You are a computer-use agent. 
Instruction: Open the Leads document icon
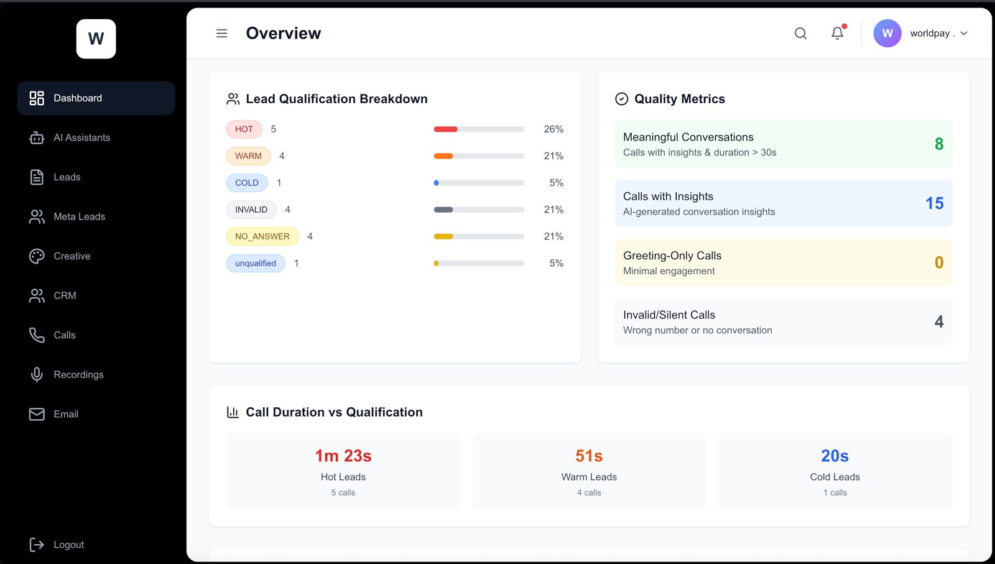tap(37, 177)
